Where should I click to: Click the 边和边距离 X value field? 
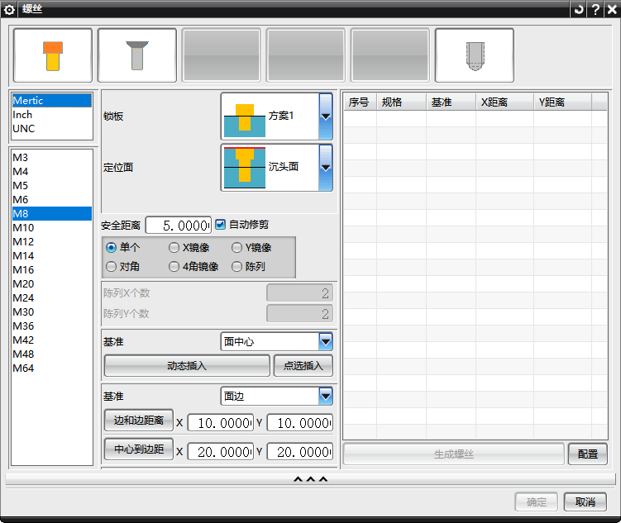[x=221, y=423]
